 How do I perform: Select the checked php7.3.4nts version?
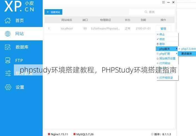click(x=187, y=49)
